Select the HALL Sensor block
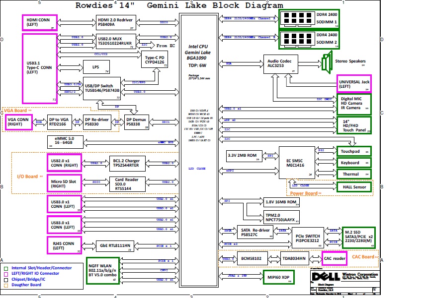This screenshot has width=423, height=298. pos(354,187)
